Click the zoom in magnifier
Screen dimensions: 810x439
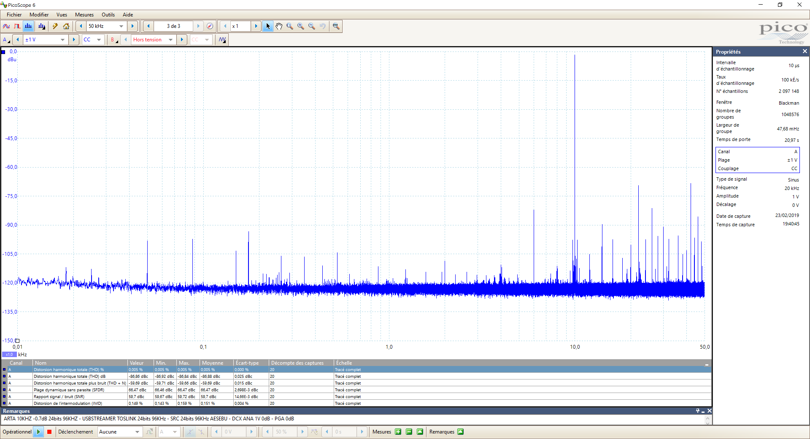[301, 26]
